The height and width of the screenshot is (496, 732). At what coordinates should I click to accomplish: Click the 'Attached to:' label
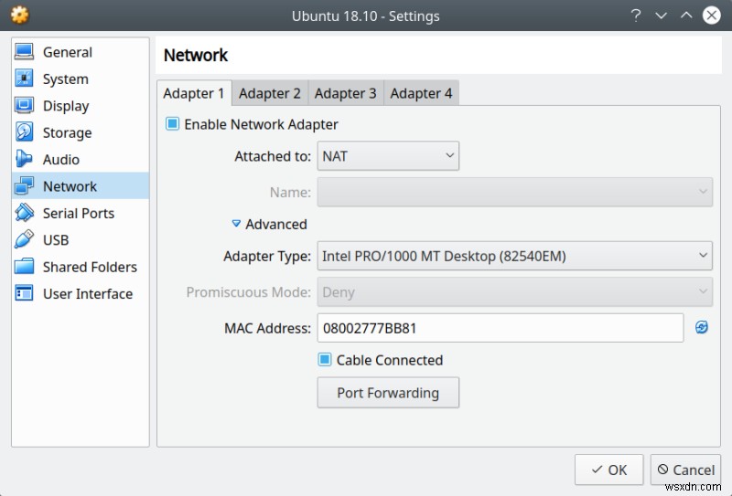coord(273,156)
